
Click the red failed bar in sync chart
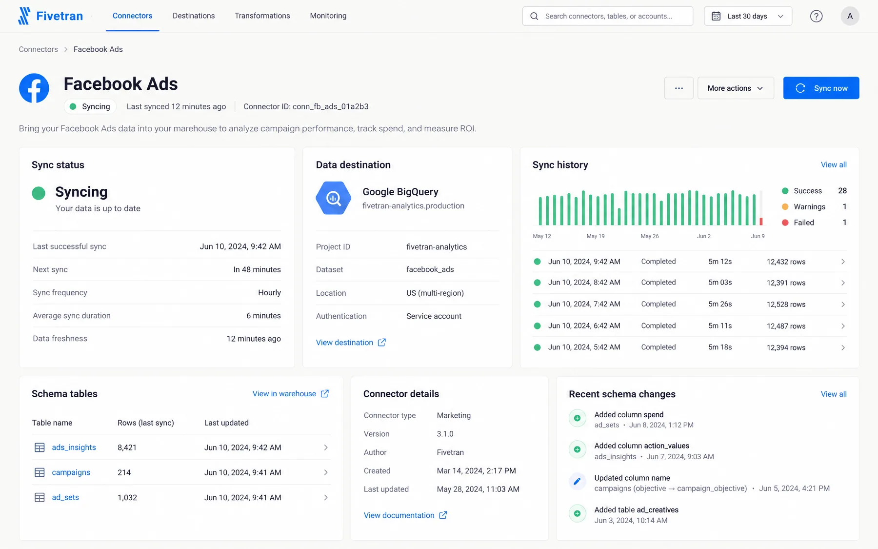(x=761, y=222)
